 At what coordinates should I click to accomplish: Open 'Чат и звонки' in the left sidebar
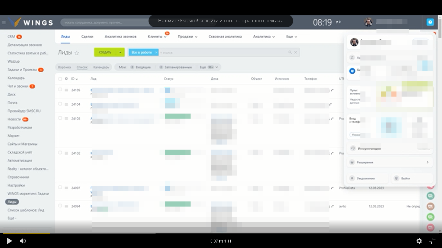(18, 86)
